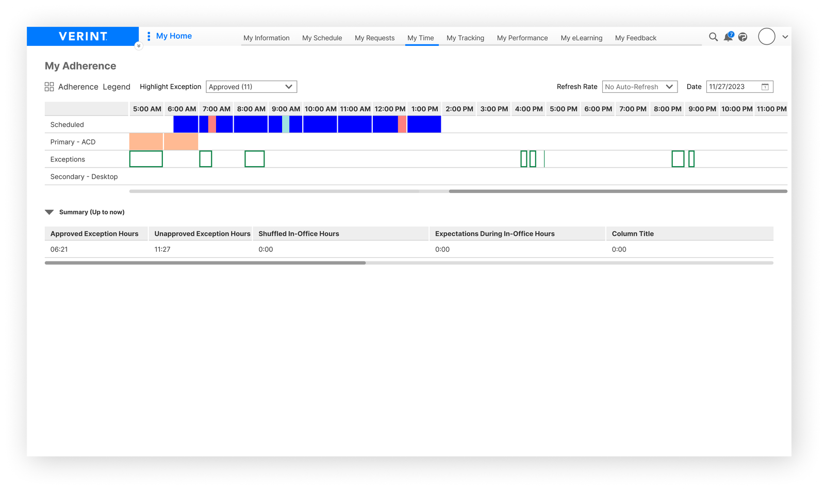Click the user profile avatar circle
825x490 pixels.
(x=766, y=37)
